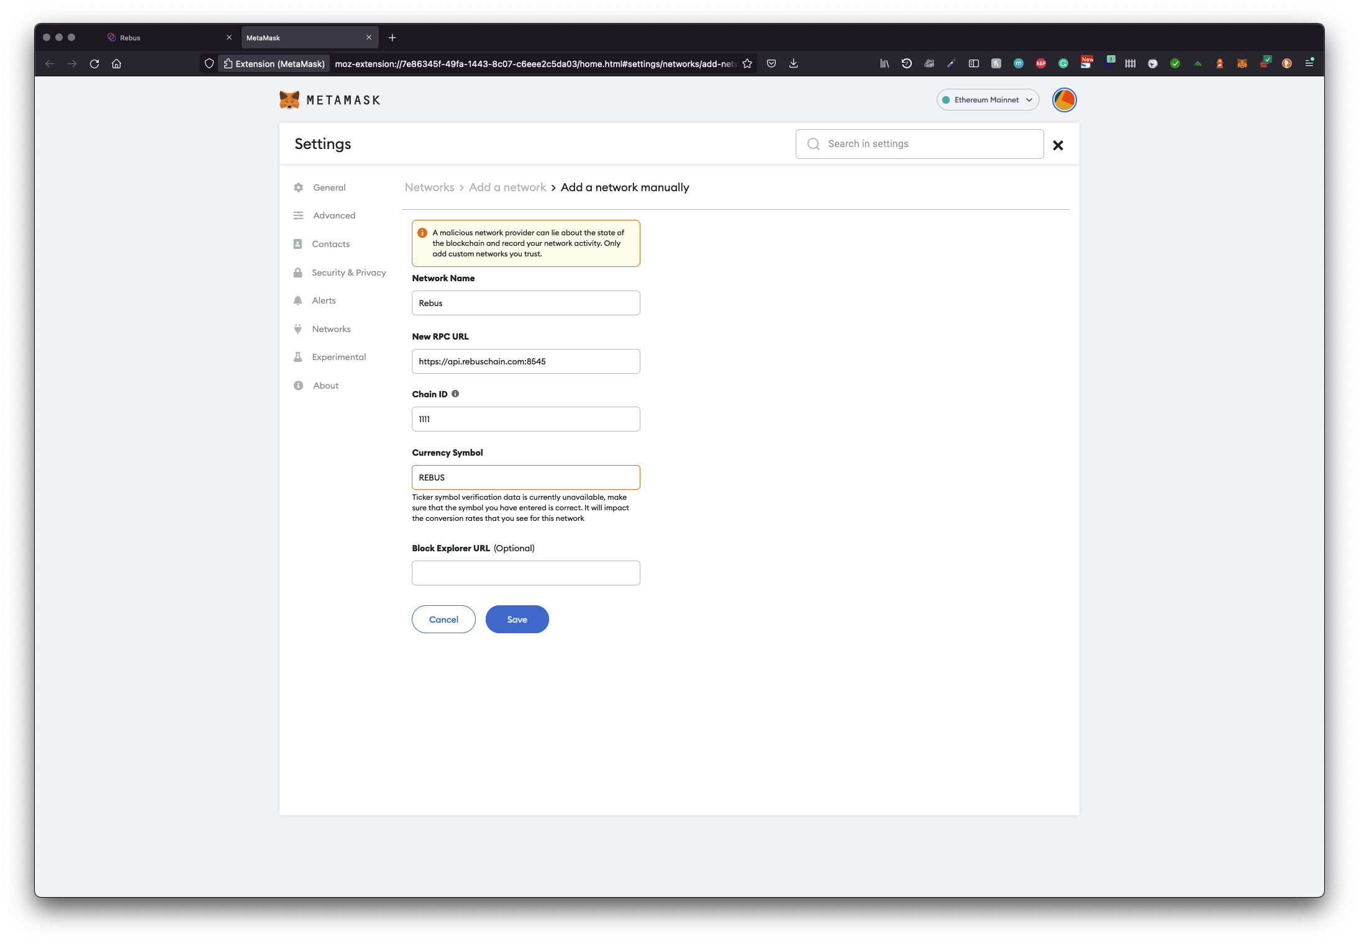This screenshot has width=1359, height=943.
Task: Open Experimental settings section
Action: (339, 357)
